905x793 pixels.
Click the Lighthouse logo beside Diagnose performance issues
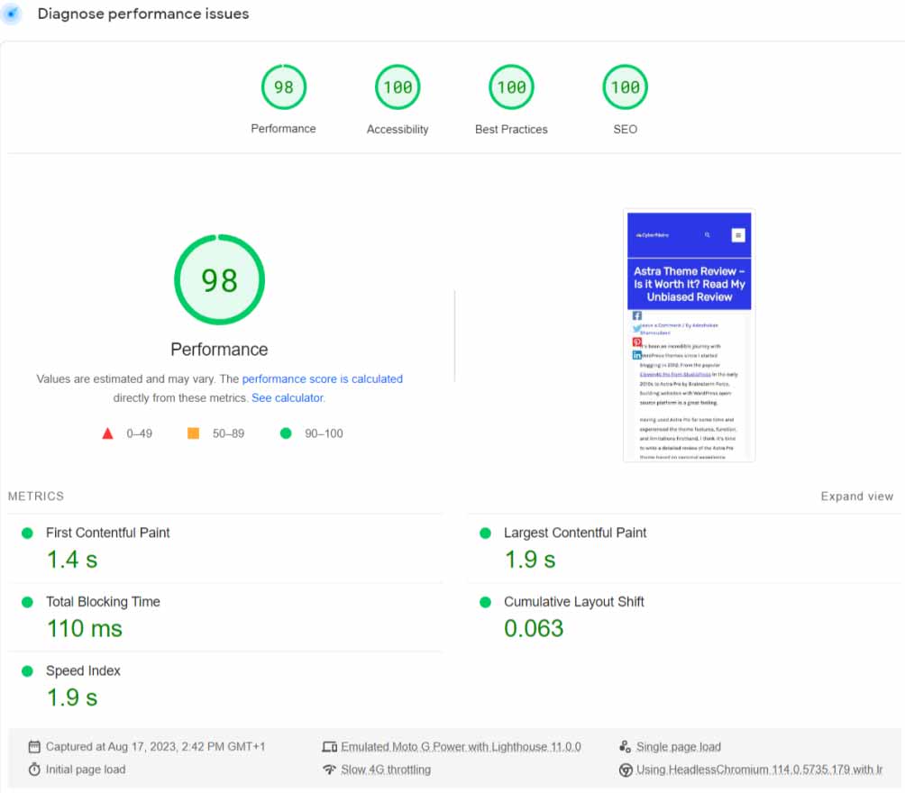coord(13,14)
